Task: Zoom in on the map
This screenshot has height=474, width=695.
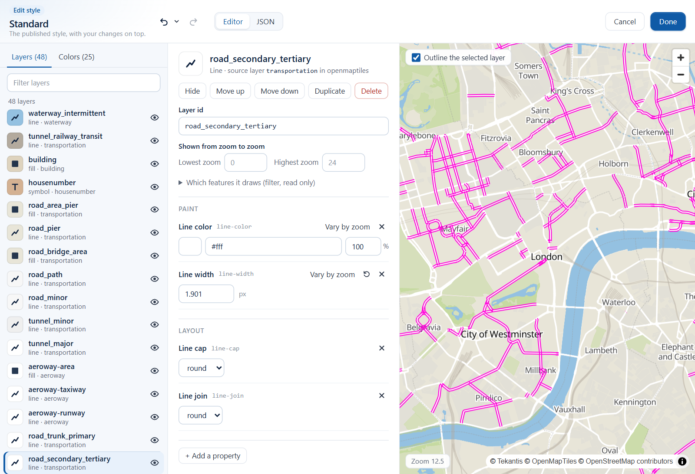Action: click(681, 58)
